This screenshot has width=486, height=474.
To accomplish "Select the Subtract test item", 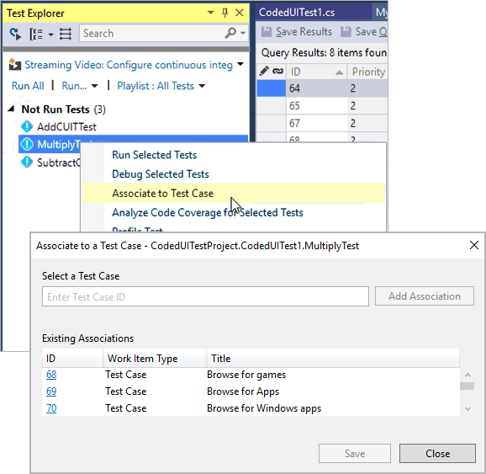I will (59, 162).
